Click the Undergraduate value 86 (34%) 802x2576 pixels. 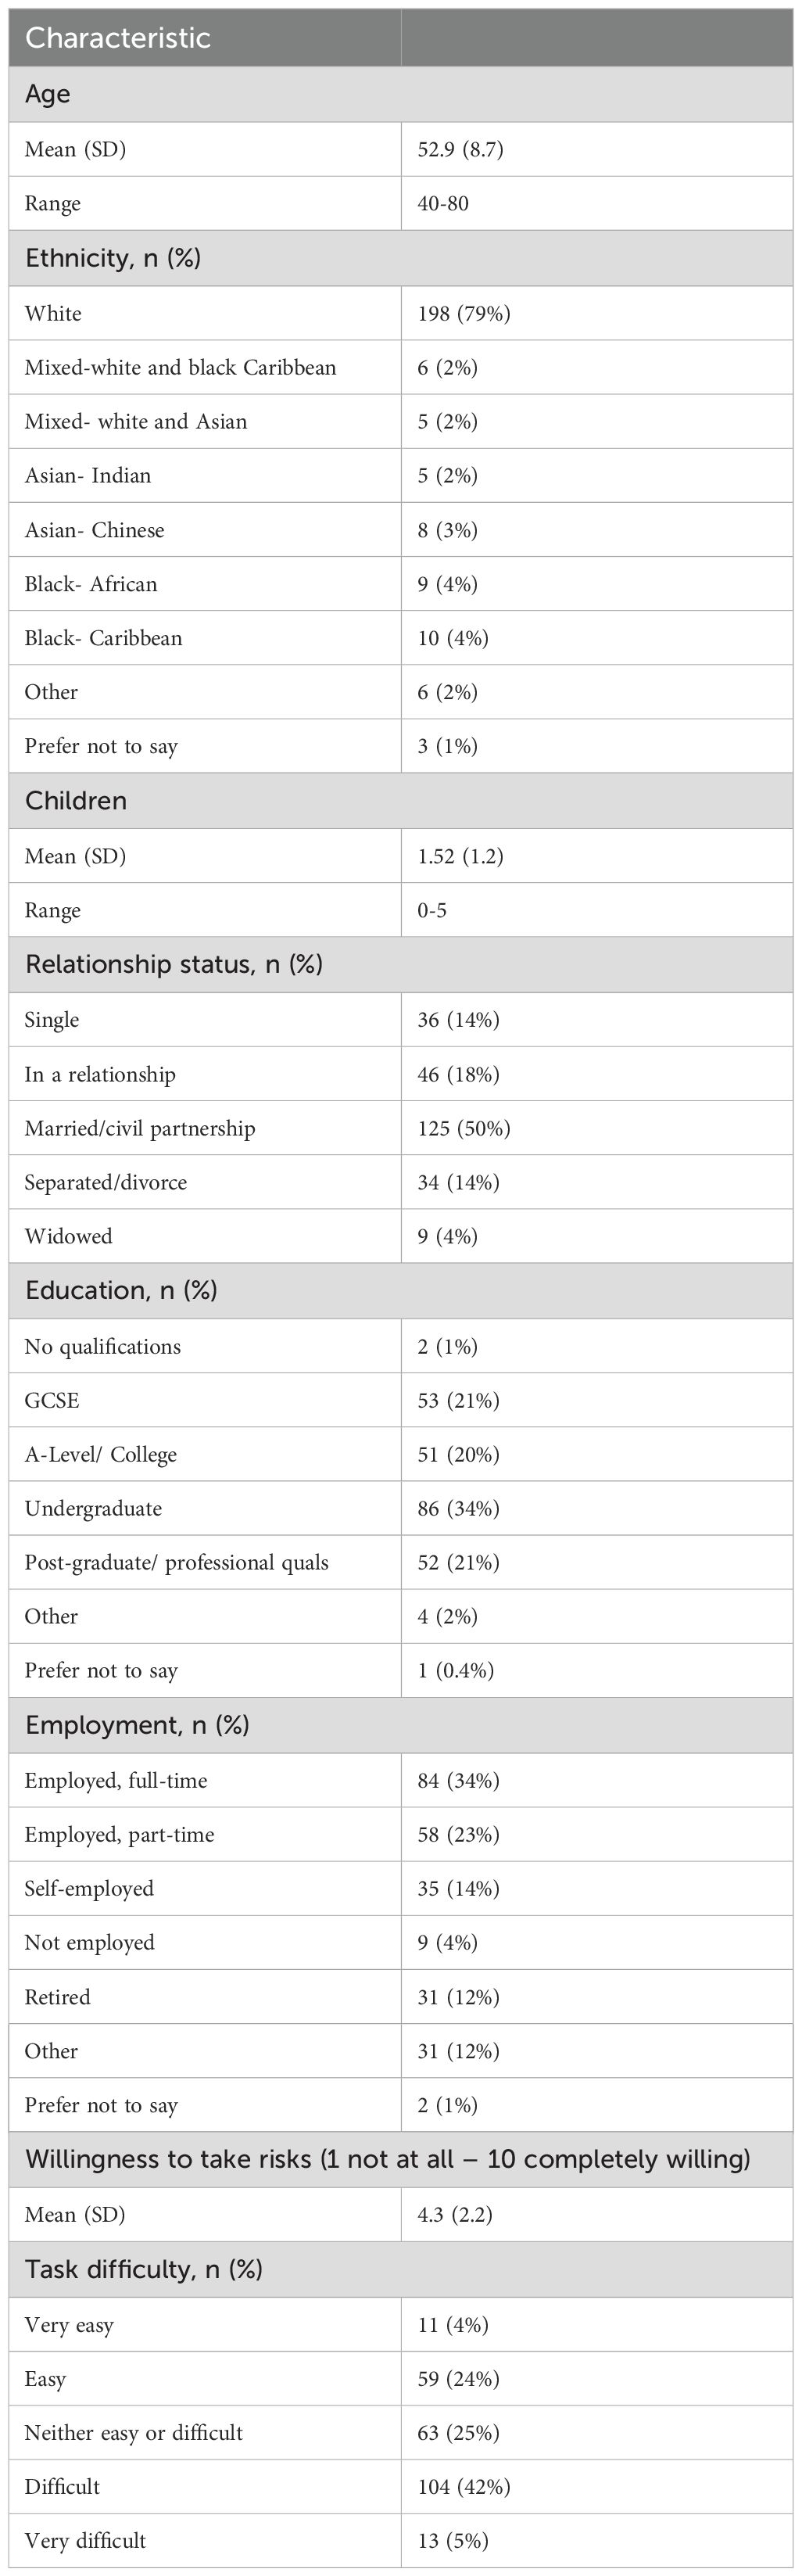(x=458, y=1508)
